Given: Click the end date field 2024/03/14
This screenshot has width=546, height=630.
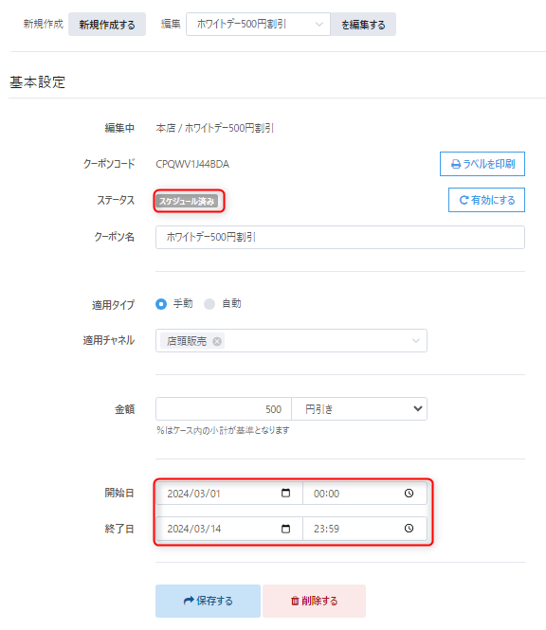Looking at the screenshot, I should [x=229, y=529].
